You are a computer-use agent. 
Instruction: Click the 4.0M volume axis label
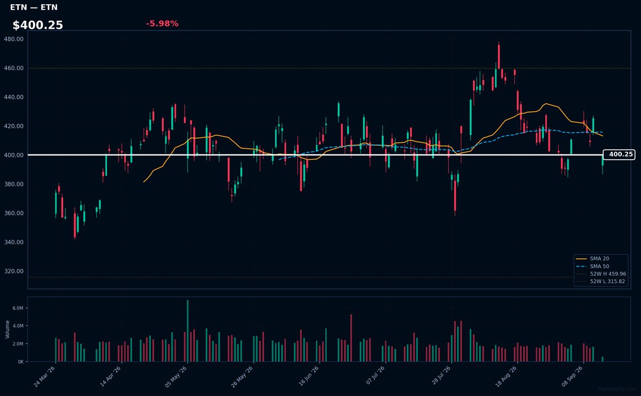coord(18,326)
